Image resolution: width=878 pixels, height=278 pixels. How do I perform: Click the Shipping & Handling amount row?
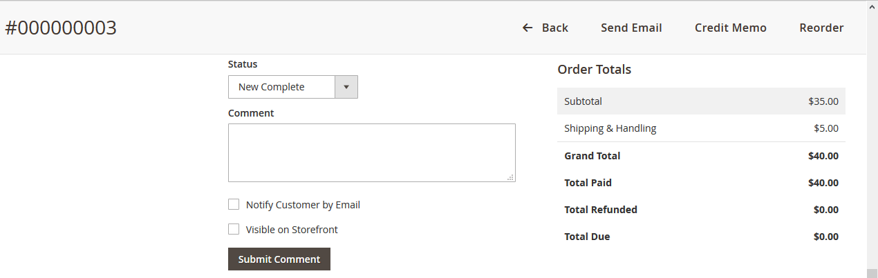(701, 128)
